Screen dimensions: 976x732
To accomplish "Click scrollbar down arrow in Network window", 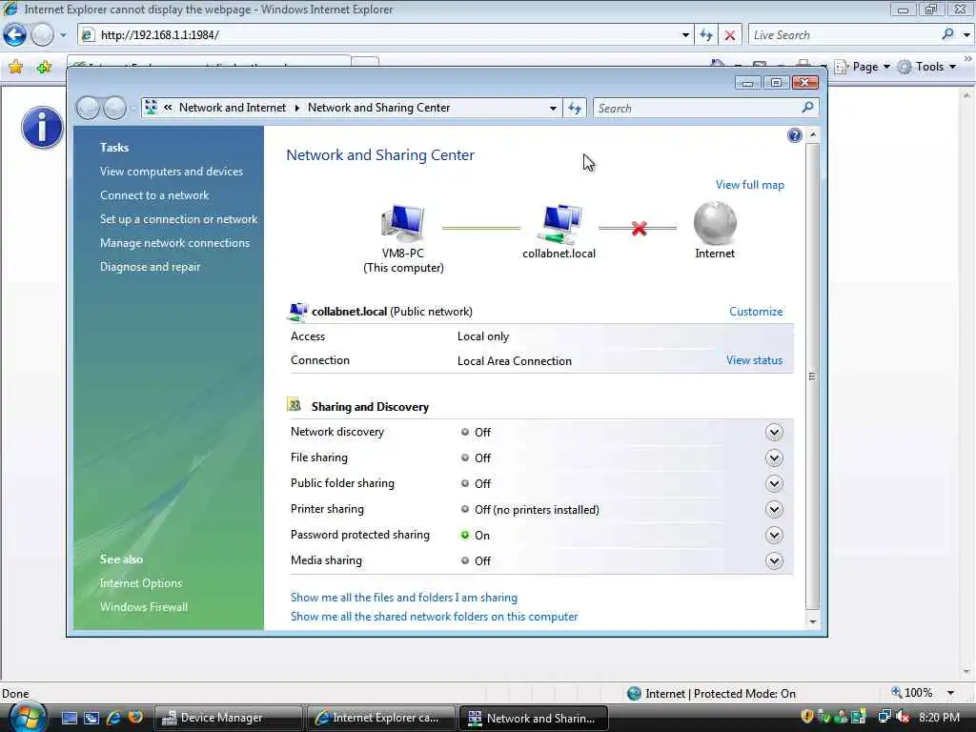I will click(812, 621).
